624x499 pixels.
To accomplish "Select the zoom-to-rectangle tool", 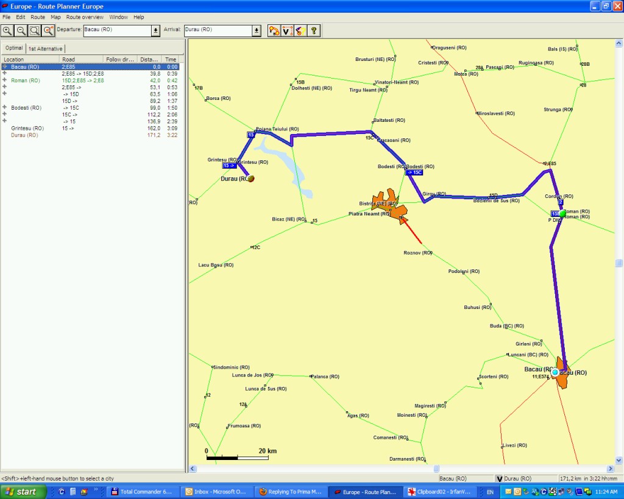I will (34, 30).
